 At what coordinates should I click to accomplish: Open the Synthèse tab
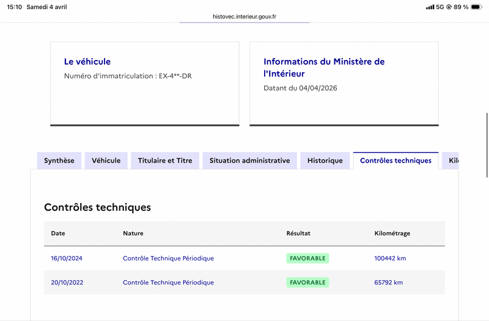pos(59,161)
